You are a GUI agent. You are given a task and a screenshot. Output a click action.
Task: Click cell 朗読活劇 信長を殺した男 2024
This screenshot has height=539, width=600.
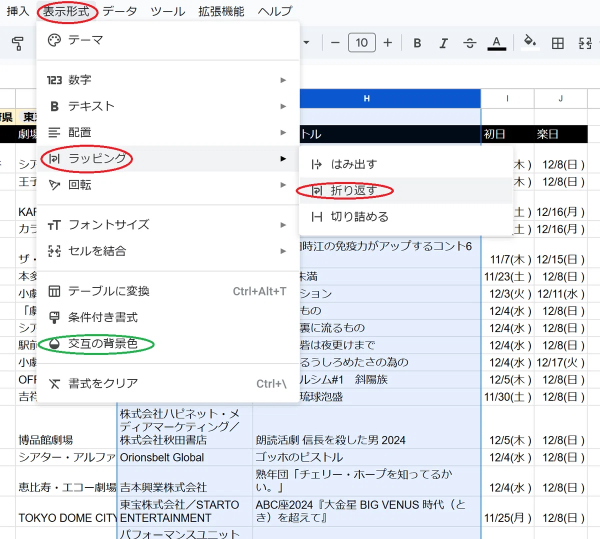366,427
